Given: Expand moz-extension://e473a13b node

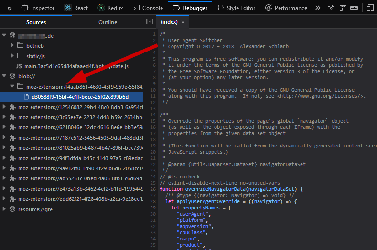Looking at the screenshot, I should pyautogui.click(x=4, y=189).
